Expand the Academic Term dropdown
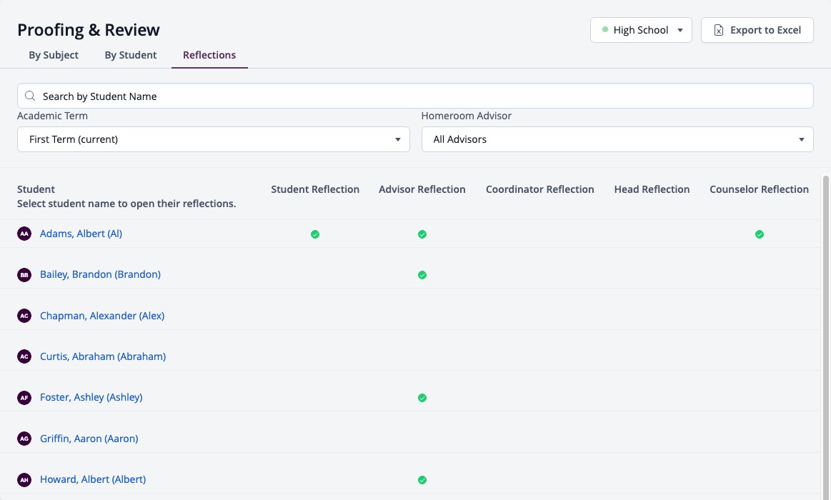This screenshot has width=831, height=500. pos(214,139)
